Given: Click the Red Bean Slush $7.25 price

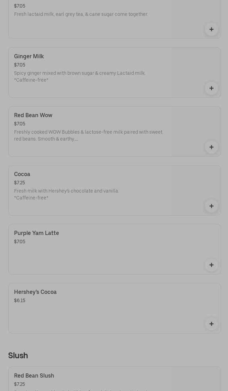Looking at the screenshot, I should (19, 384).
